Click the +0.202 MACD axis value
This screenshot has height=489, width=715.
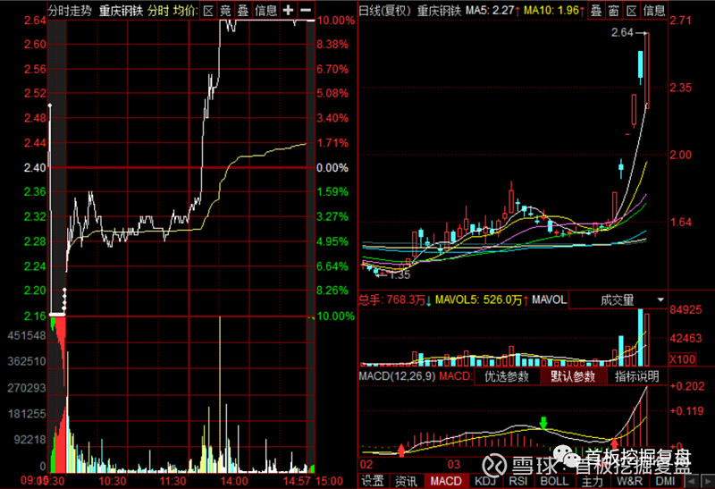click(686, 386)
